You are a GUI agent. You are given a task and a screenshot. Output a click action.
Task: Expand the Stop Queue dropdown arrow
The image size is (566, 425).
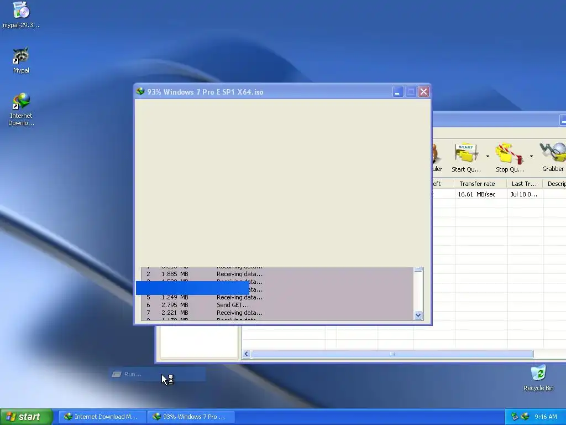tap(531, 157)
